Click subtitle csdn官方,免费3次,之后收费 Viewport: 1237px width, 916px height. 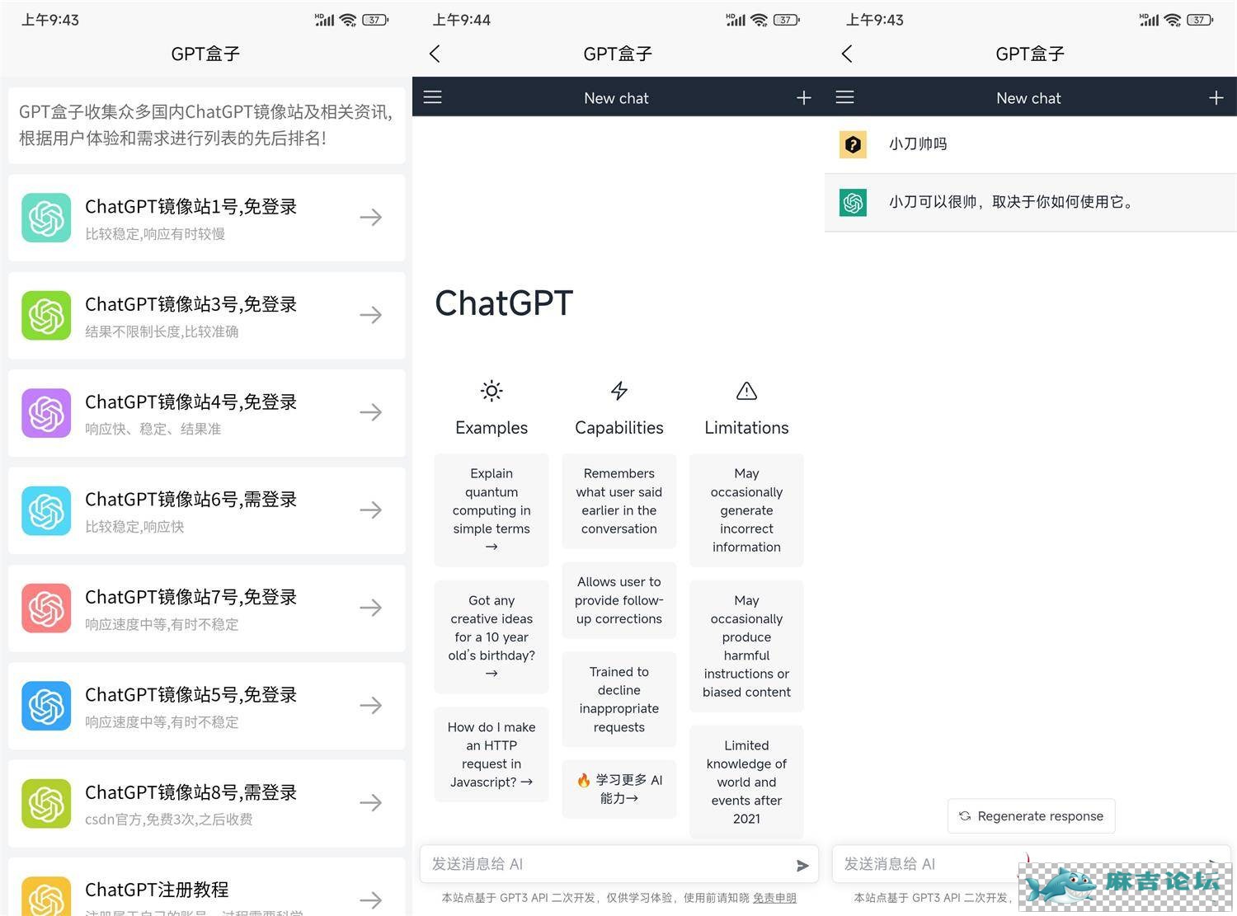[x=169, y=820]
